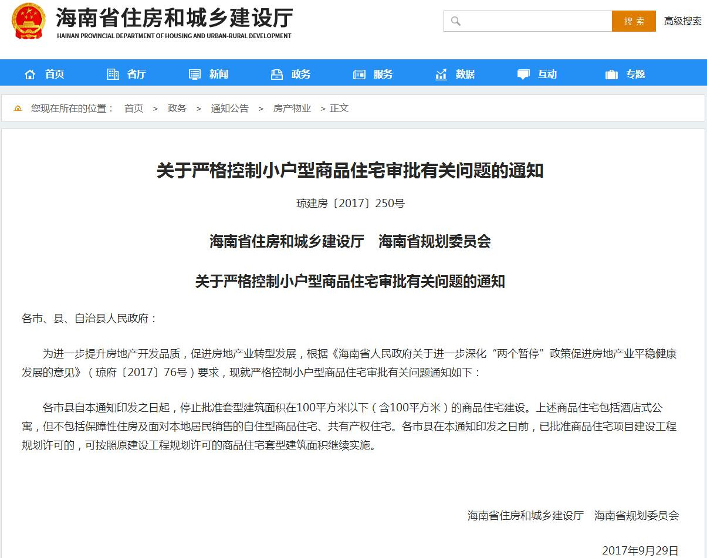Screen dimensions: 707x558
Task: Click the home icon beside 首页 in navigation
Action: (30, 75)
